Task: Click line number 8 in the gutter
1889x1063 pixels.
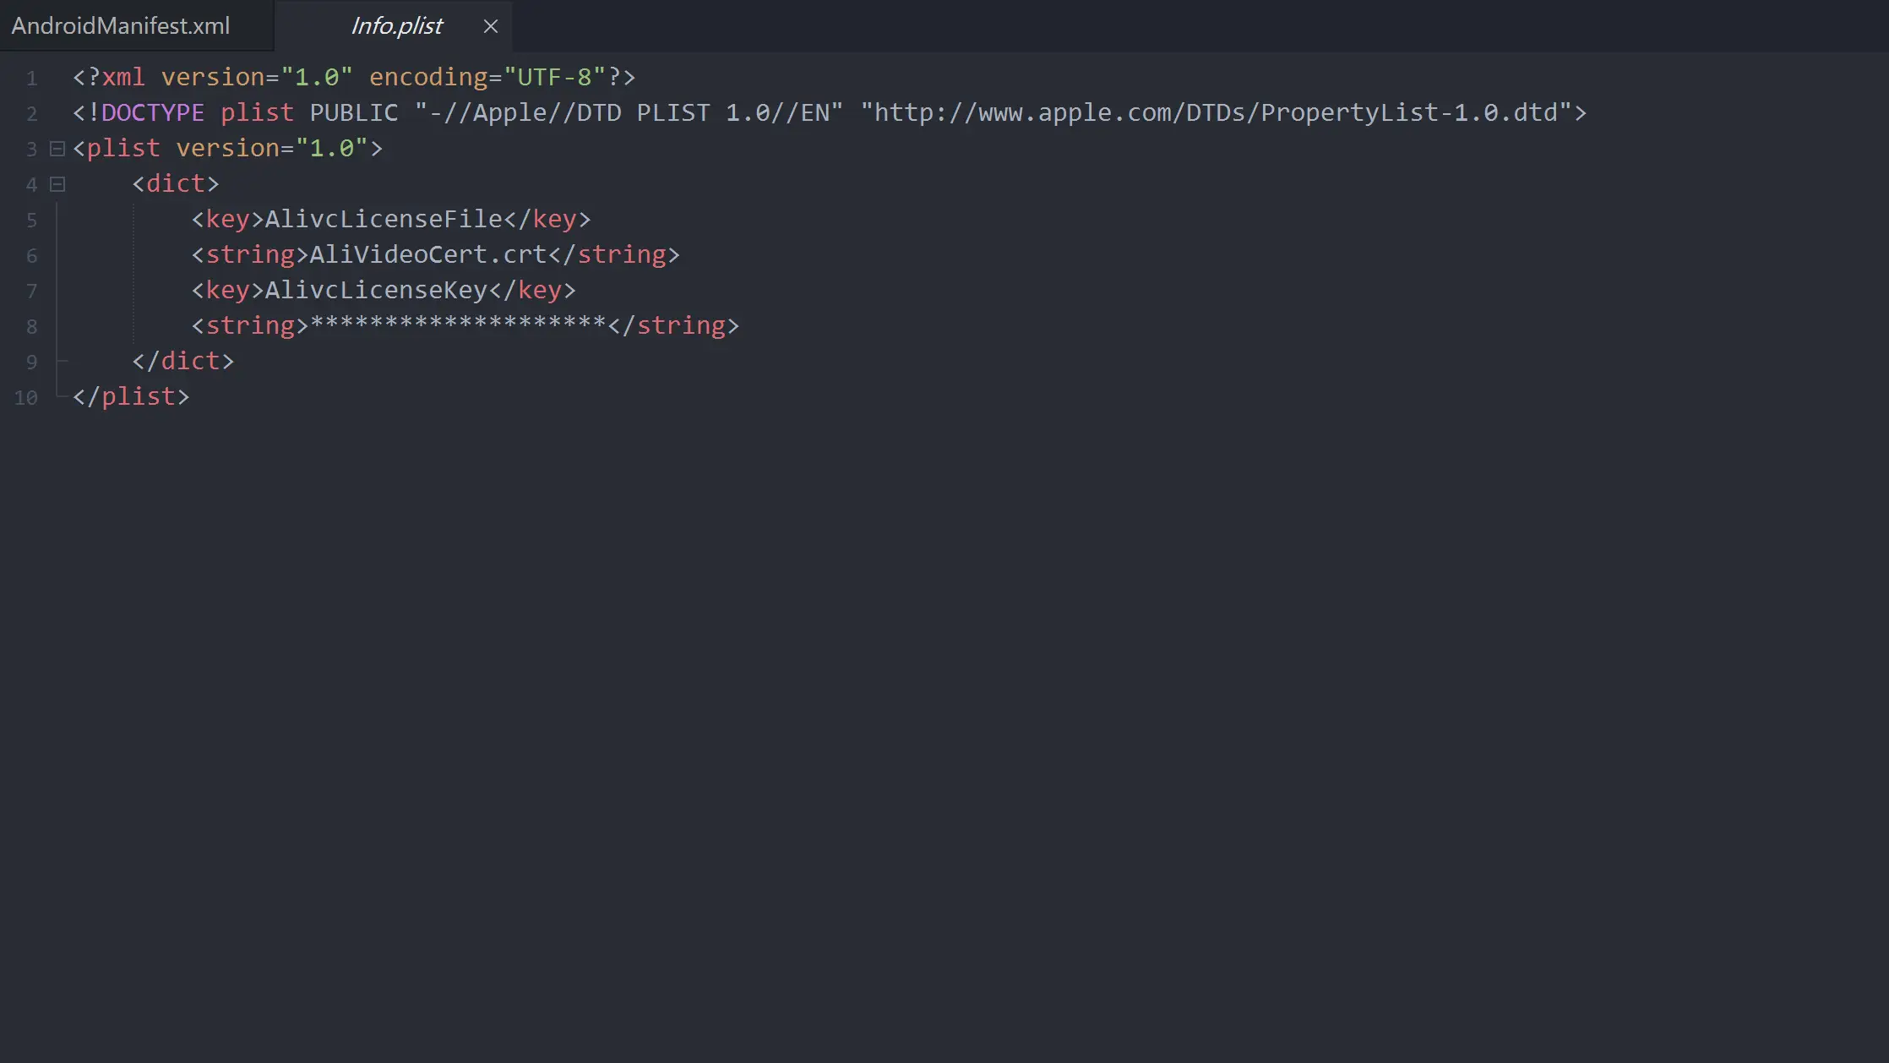Action: tap(32, 326)
